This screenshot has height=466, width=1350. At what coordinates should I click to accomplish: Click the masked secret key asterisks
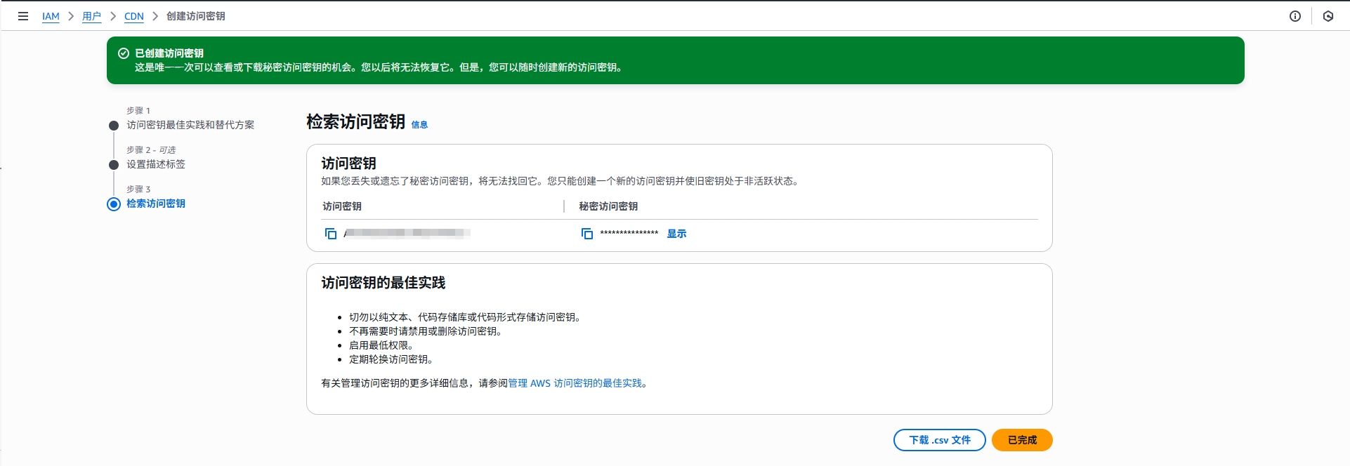(x=629, y=234)
